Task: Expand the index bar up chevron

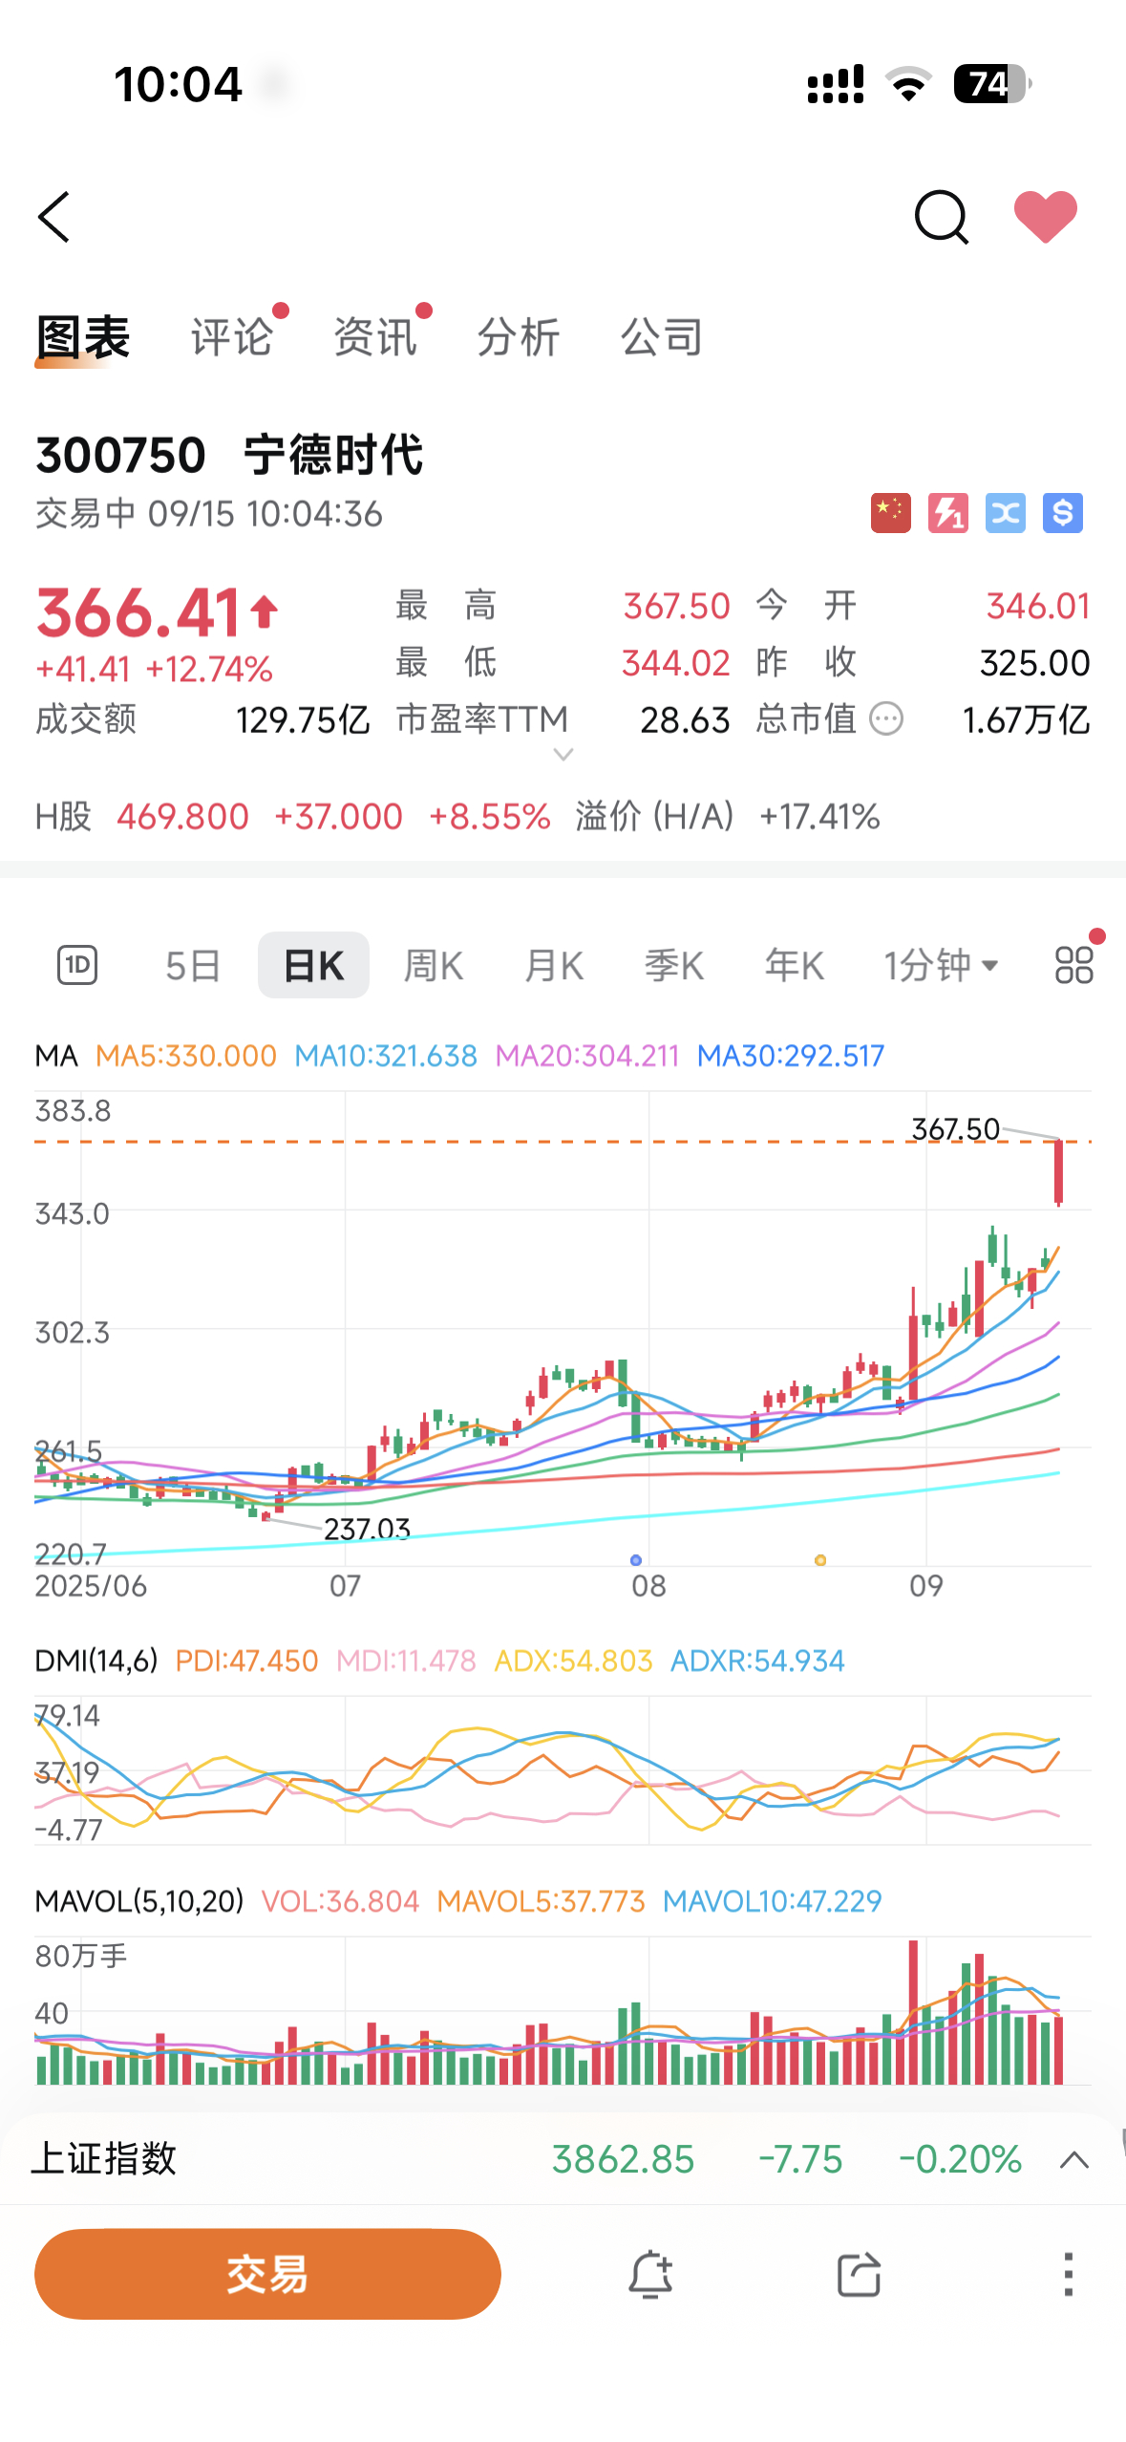Action: point(1074,2160)
